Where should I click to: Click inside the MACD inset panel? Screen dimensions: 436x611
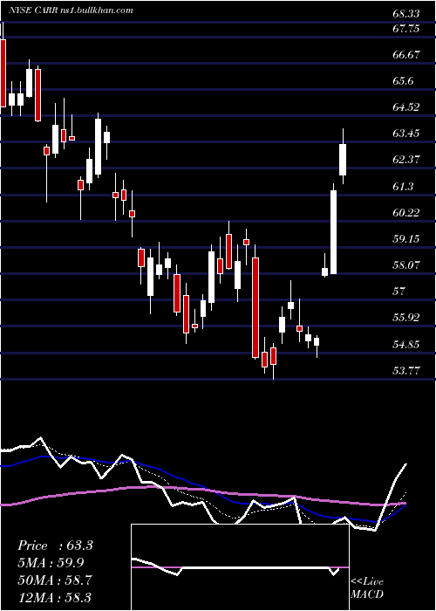(x=240, y=567)
